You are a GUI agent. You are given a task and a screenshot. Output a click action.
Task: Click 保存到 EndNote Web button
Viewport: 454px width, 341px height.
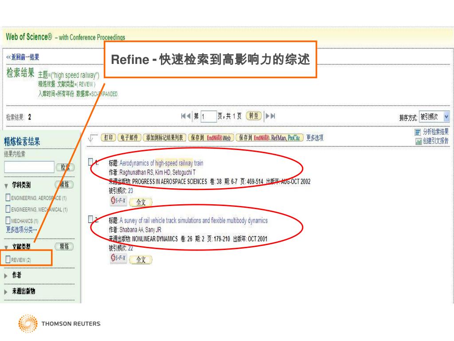click(211, 138)
